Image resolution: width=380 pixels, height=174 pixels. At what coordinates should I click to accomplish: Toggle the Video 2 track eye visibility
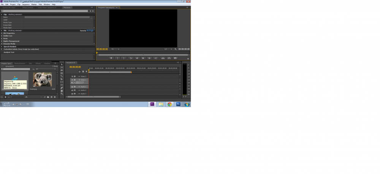click(x=72, y=76)
